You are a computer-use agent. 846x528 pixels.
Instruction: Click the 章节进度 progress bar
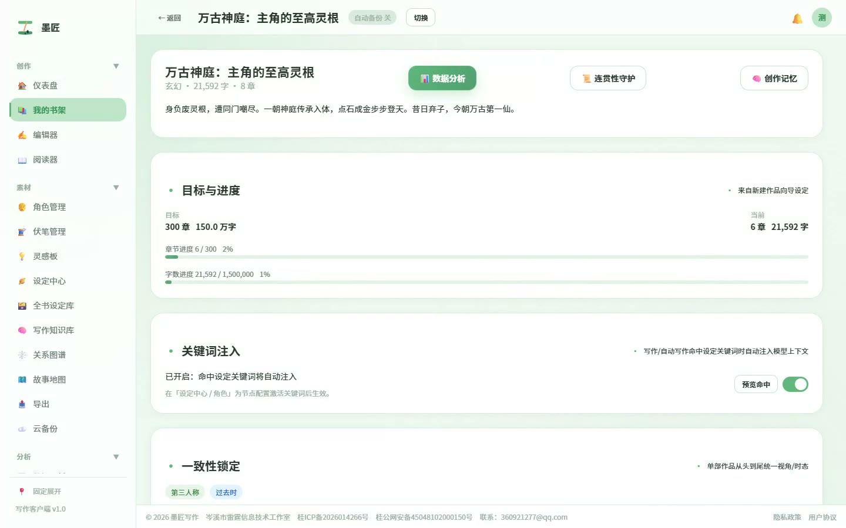tap(486, 257)
